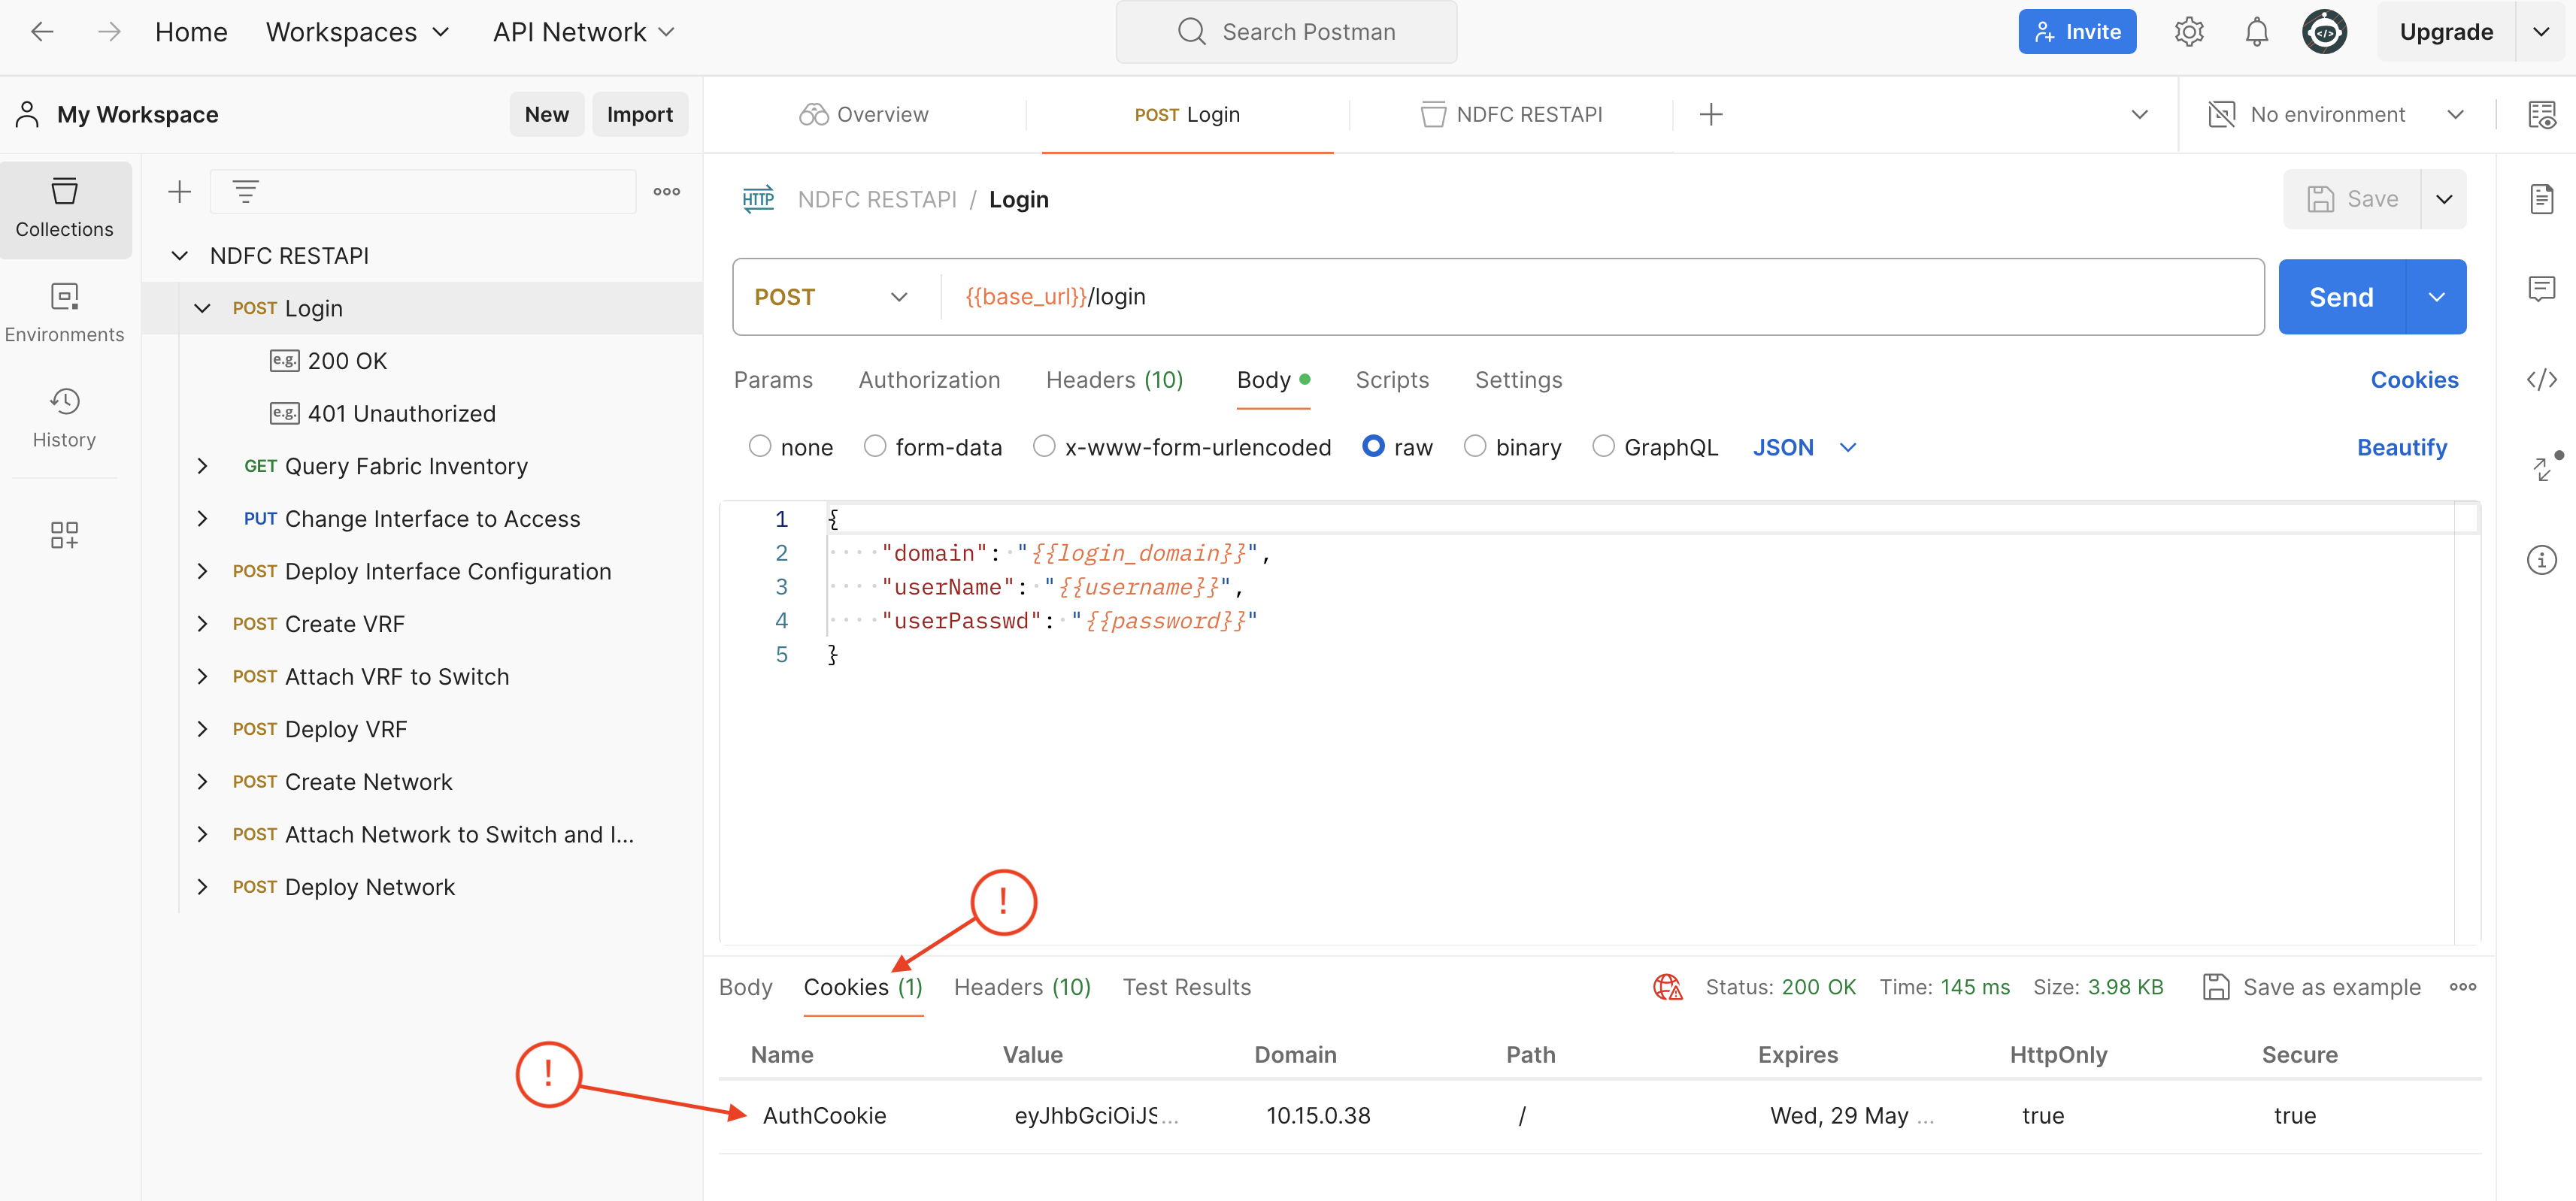Viewport: 2576px width, 1201px height.
Task: Open the API Network dropdown
Action: 584,32
